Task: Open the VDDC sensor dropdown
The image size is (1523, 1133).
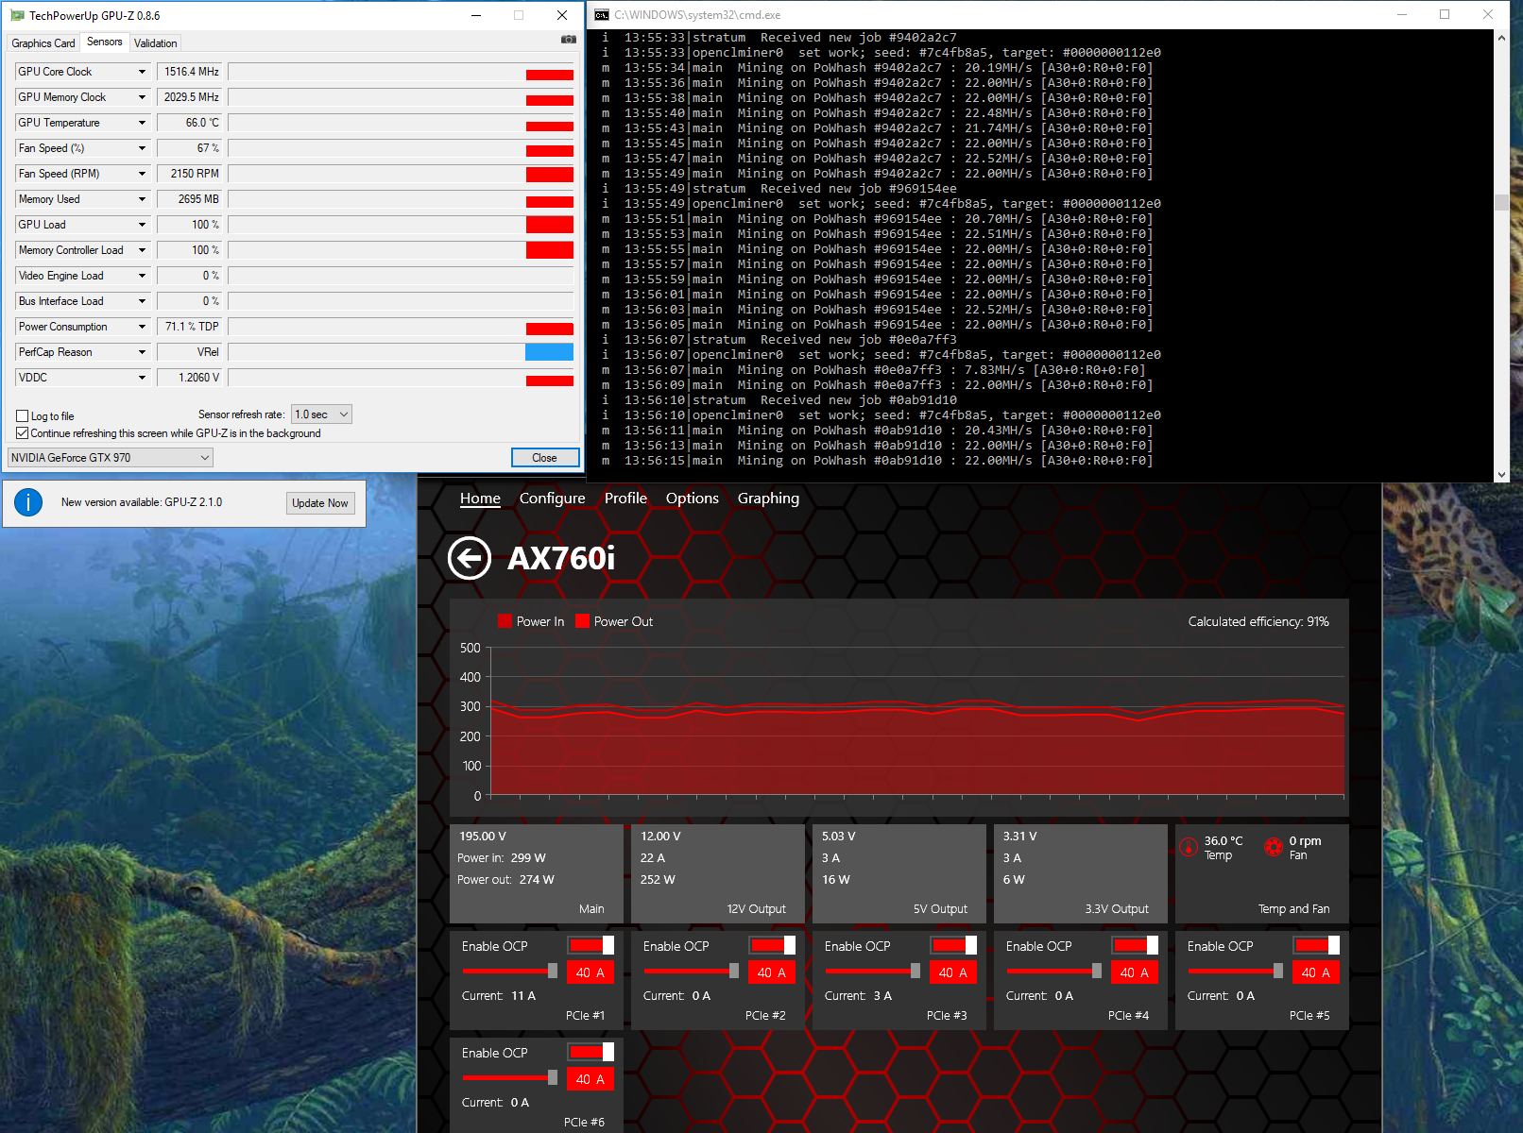Action: (143, 378)
